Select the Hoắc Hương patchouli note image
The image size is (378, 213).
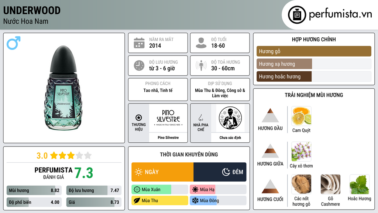point(360,185)
